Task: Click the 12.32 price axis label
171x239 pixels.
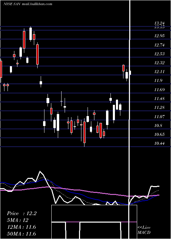Action: [159, 62]
